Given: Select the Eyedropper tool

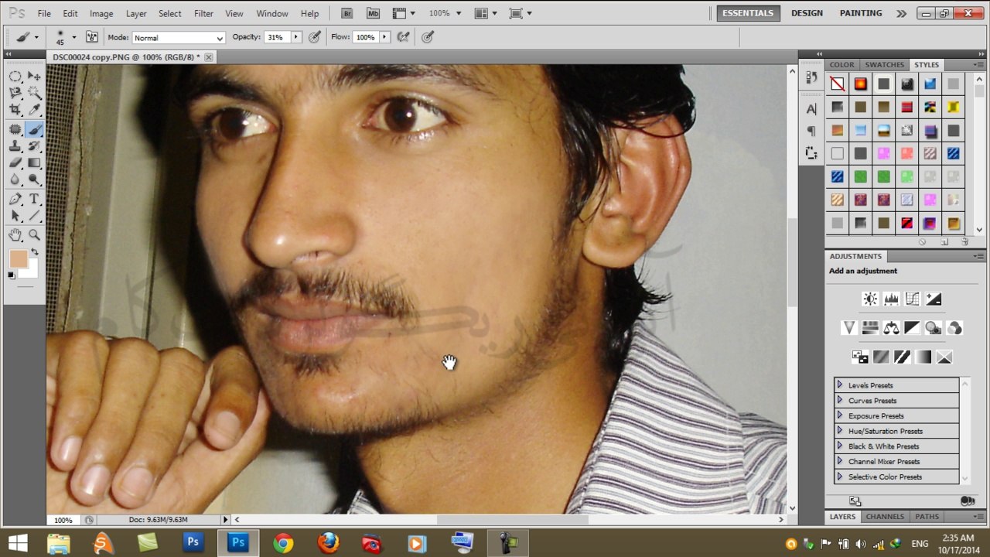Looking at the screenshot, I should pos(35,110).
